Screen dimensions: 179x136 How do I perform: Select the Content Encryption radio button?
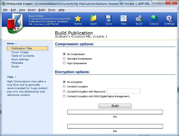[x=64, y=86]
